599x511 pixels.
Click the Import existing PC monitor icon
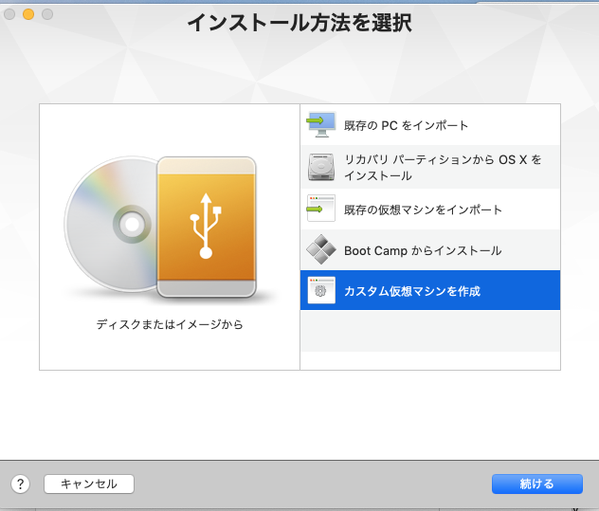point(321,124)
